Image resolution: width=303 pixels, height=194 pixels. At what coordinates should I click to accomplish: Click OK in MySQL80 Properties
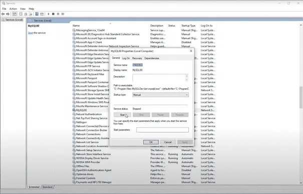pos(151,142)
